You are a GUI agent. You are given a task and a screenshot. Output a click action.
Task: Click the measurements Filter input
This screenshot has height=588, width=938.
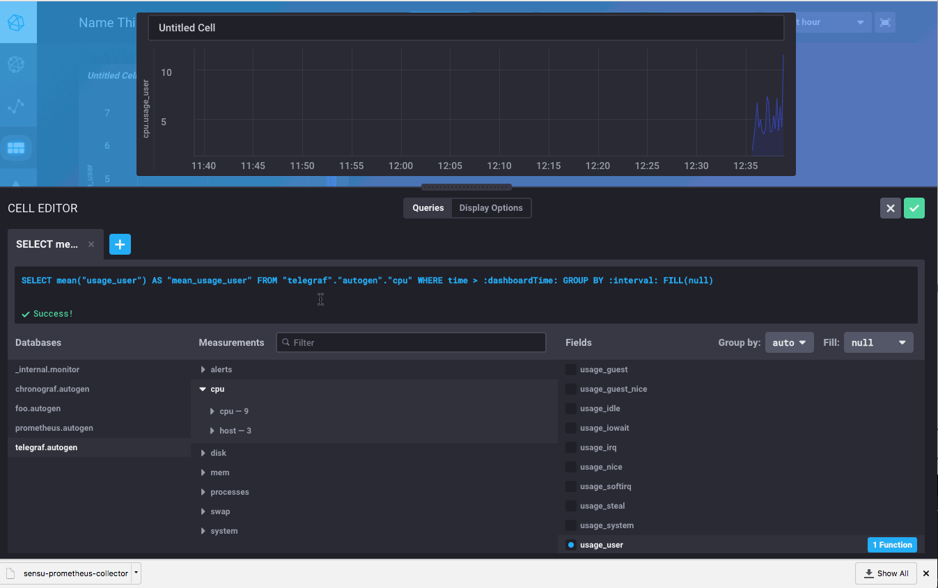coord(411,342)
